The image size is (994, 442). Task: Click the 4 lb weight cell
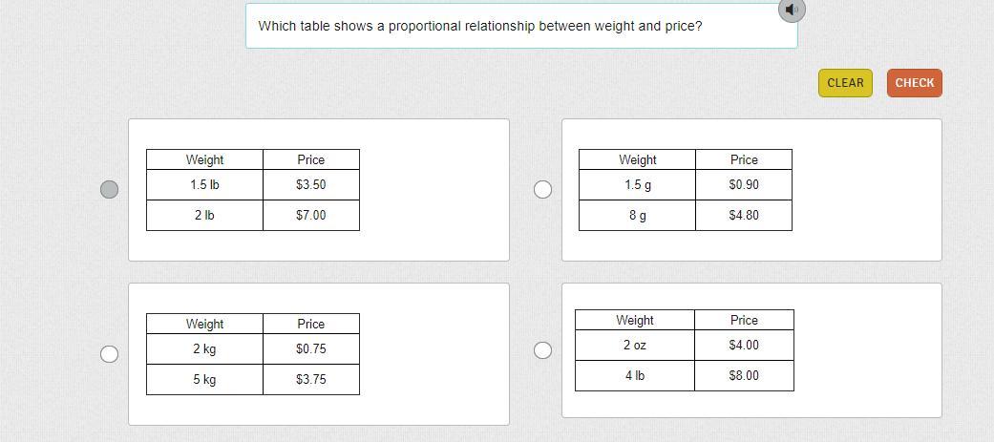pyautogui.click(x=635, y=375)
